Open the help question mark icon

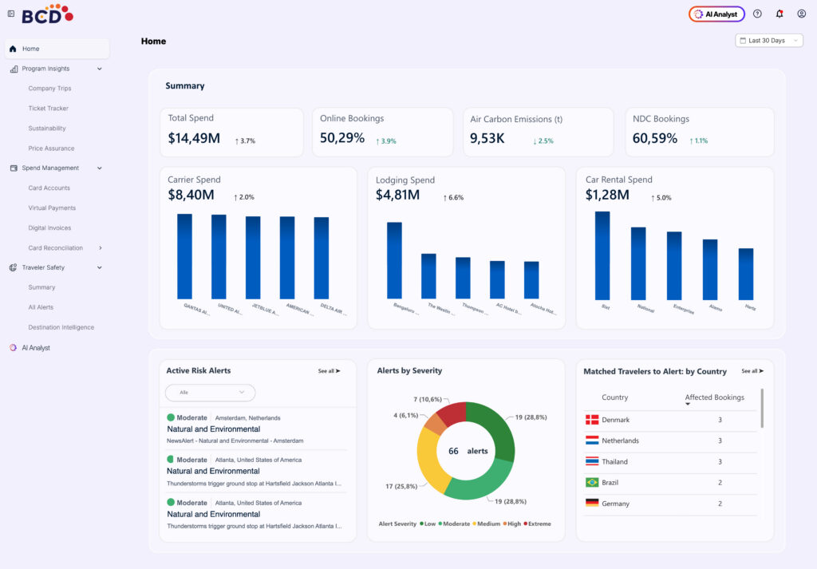tap(757, 14)
